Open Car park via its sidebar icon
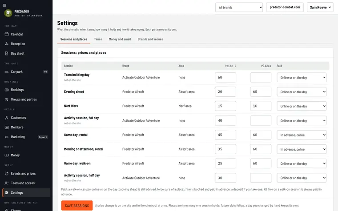The image size is (338, 211). (x=7, y=72)
